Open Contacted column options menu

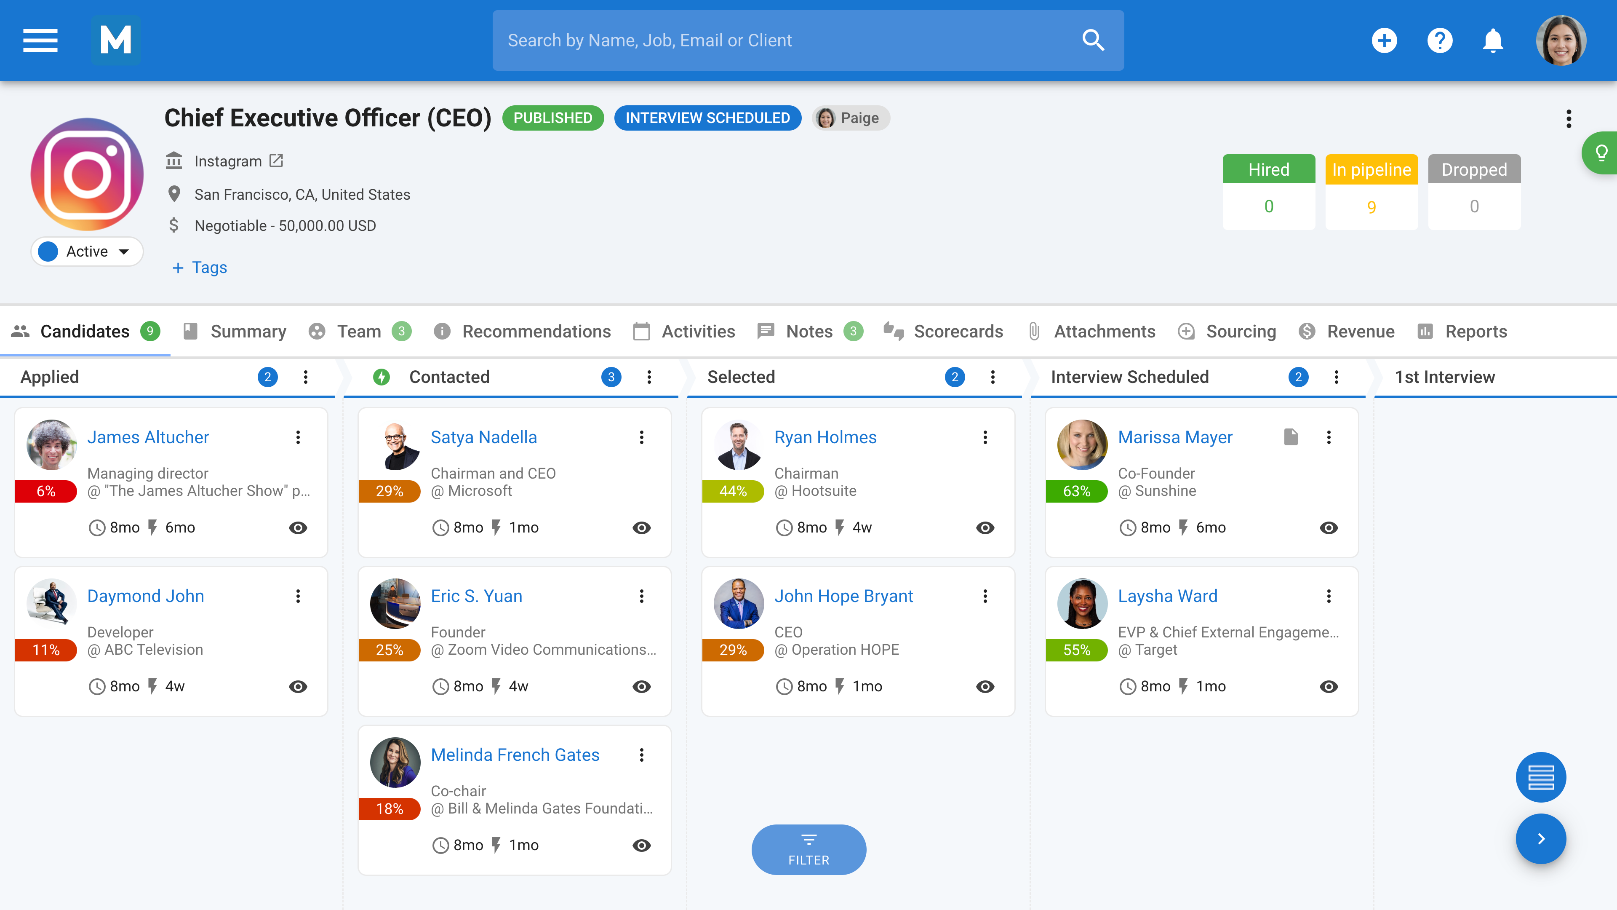coord(649,377)
